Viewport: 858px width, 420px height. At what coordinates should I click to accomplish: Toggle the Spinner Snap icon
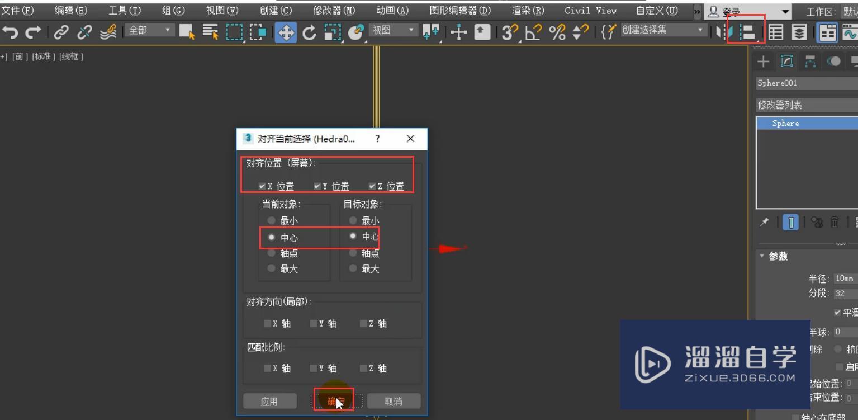pyautogui.click(x=581, y=32)
